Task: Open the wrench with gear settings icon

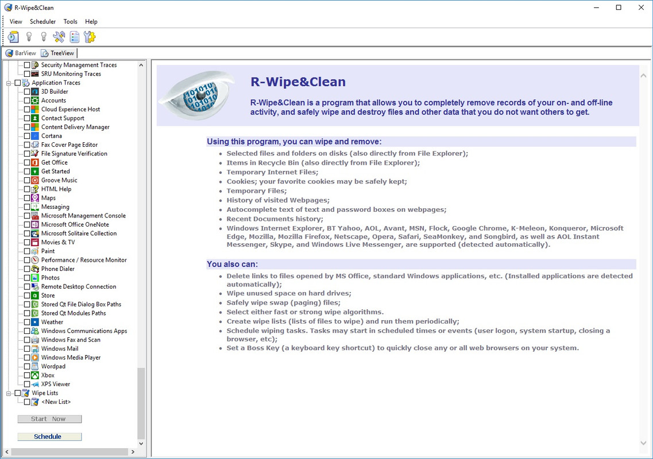Action: pyautogui.click(x=90, y=37)
